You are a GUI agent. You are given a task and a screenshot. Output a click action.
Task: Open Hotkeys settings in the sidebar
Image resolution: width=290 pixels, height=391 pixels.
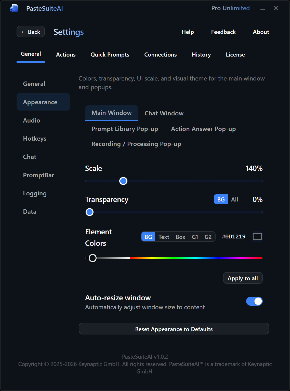pyautogui.click(x=43, y=139)
